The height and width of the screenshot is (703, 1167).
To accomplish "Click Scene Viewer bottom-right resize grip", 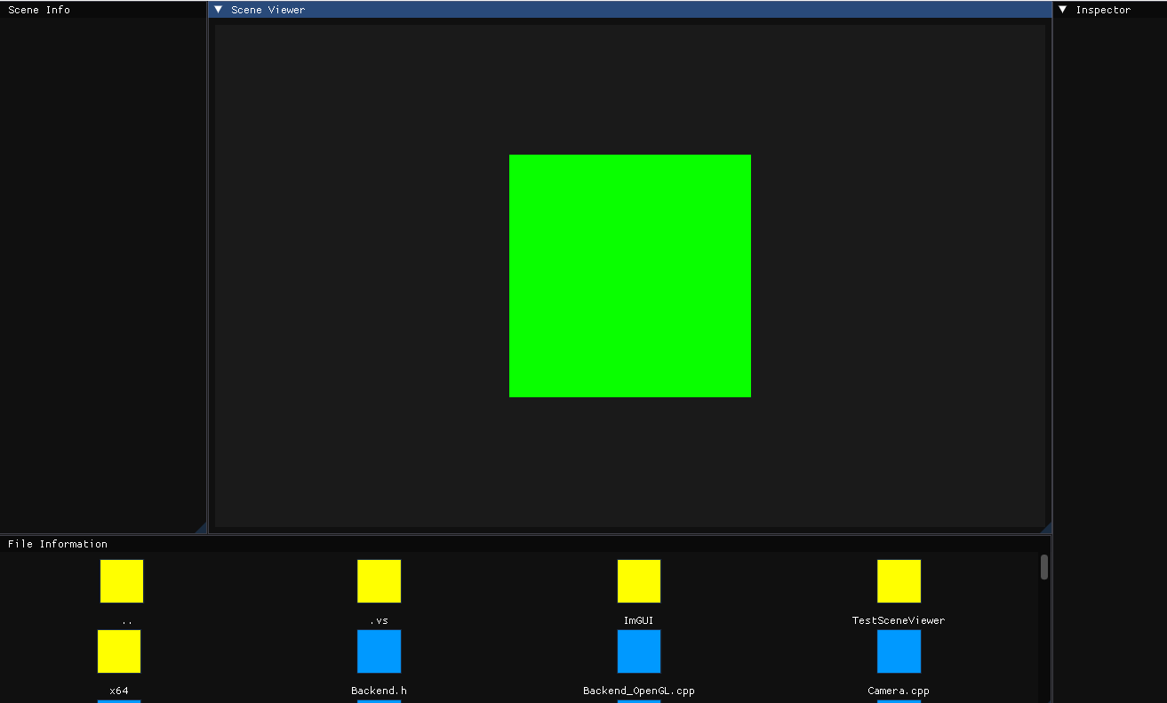I will coord(1045,527).
